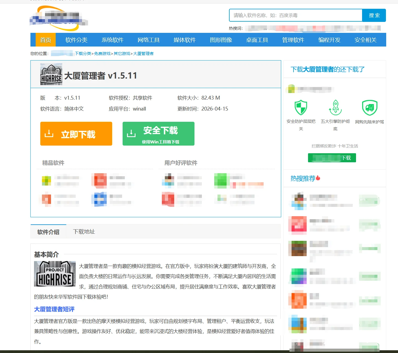Click the 下载分类 breadcrumb link
Screen dimensions: 398x353
pos(83,54)
